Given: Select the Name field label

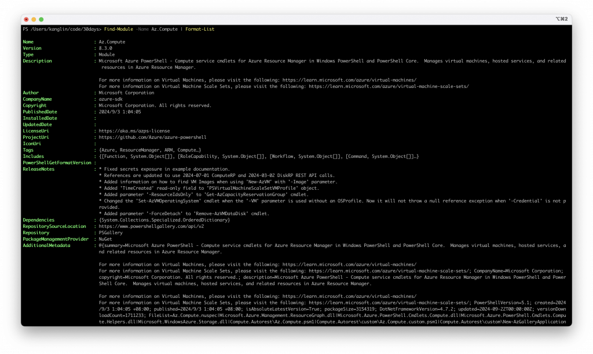Looking at the screenshot, I should click(28, 42).
